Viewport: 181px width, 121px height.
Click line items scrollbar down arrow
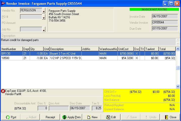pos(178,86)
